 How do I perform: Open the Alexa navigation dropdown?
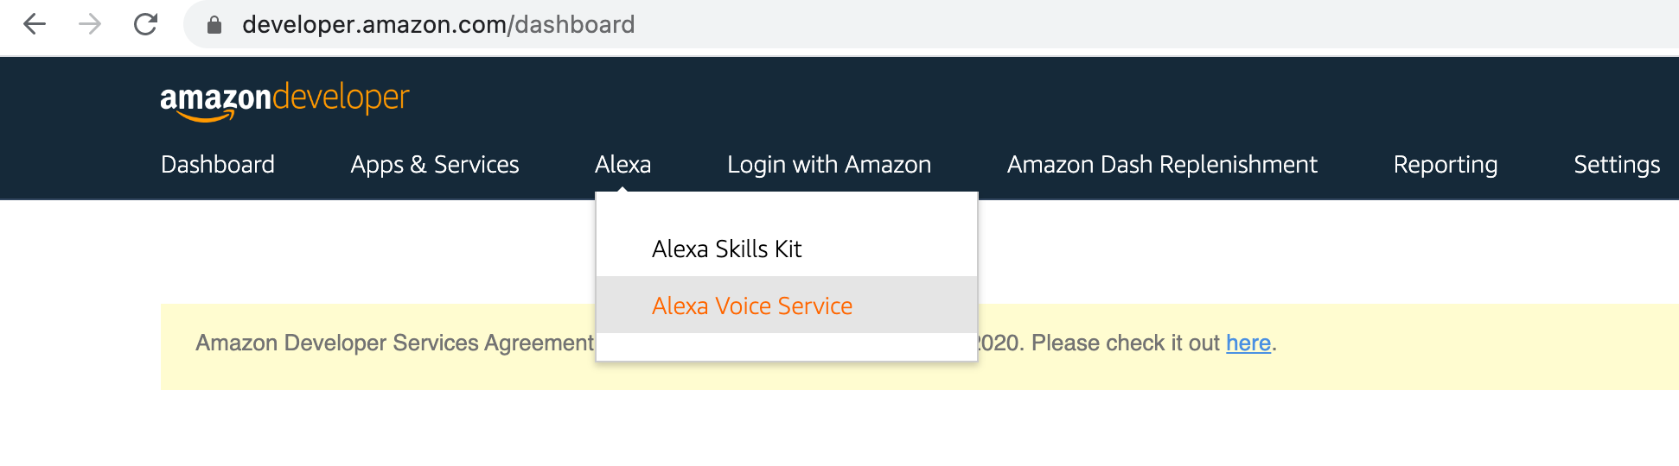622,165
